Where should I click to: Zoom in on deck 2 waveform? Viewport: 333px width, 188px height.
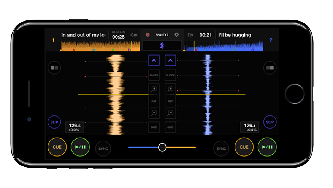pos(170,90)
